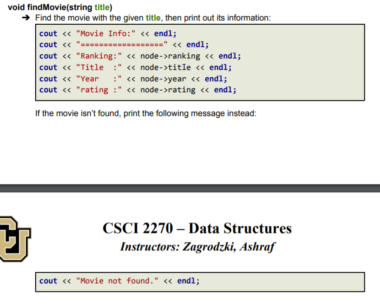Select the cout line printing Movie Info
Image resolution: width=380 pixels, height=307 pixels.
(105, 33)
